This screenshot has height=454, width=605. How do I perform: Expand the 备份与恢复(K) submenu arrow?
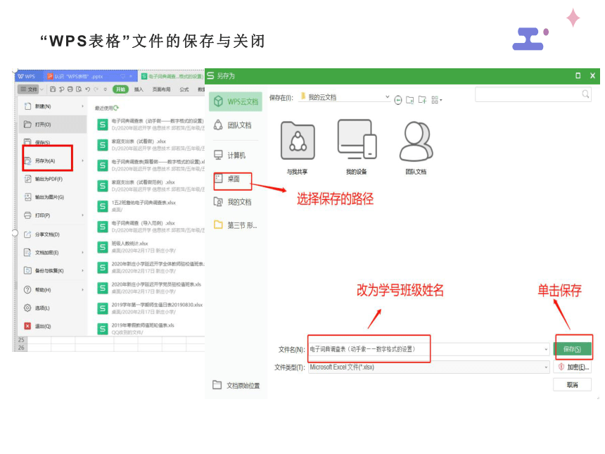pos(82,270)
